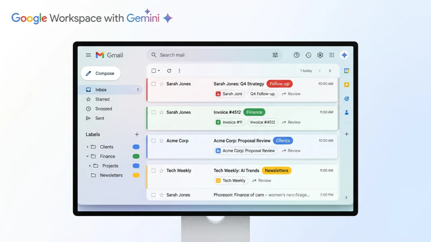
Task: Star the Tech Weekly email
Action: 161,171
